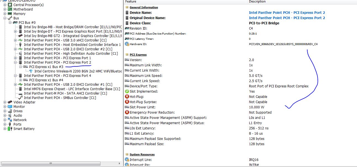Viewport: 357px width, 167px height.
Task: Click the High Definition Audio Controller speaker icon
Action: 20,53
